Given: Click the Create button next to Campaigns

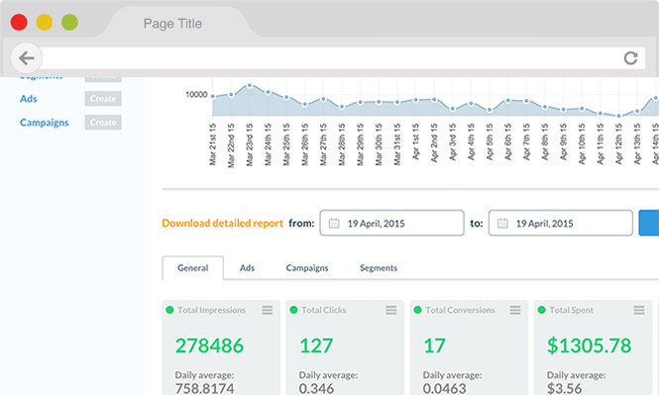Looking at the screenshot, I should 103,122.
